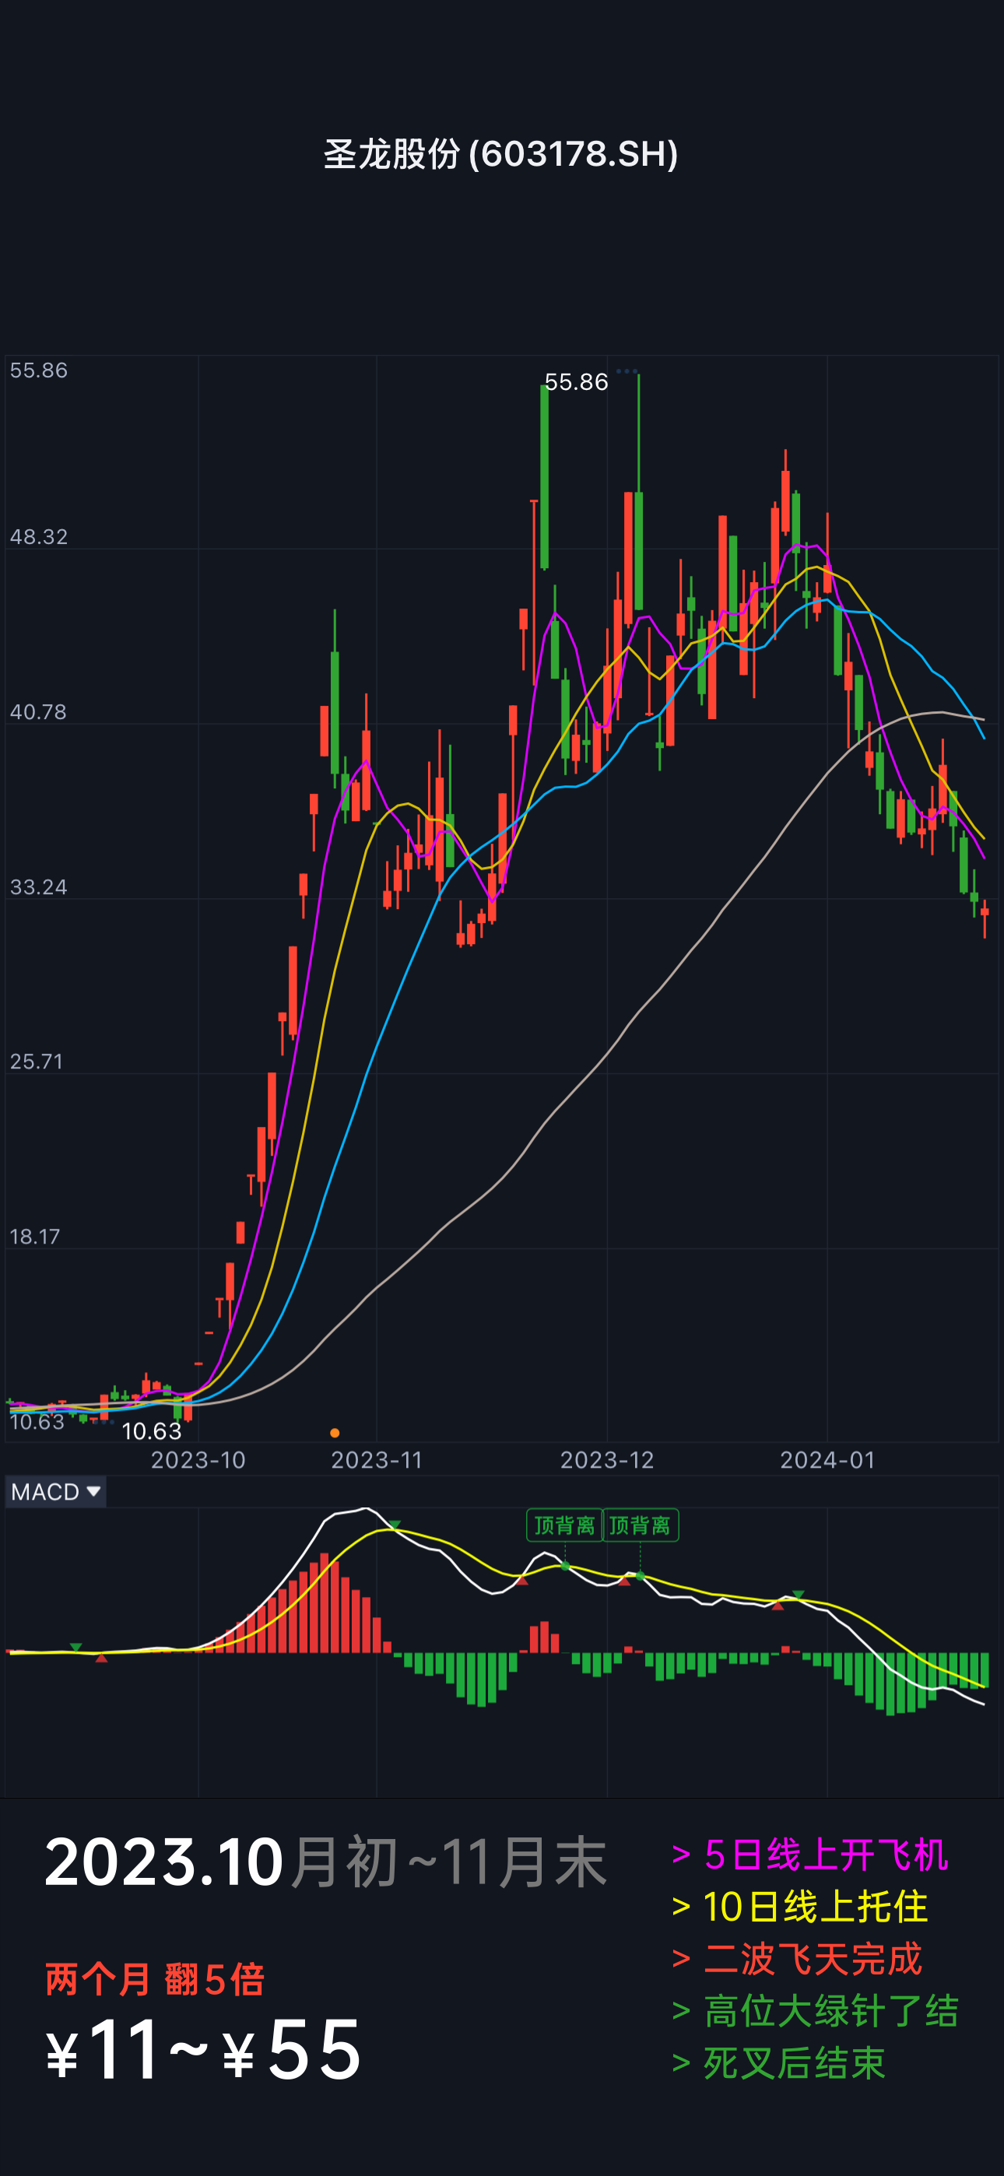Image resolution: width=1004 pixels, height=2176 pixels.
Task: Tap the 圣龙股份 (603178.SH) stock title
Action: click(501, 154)
